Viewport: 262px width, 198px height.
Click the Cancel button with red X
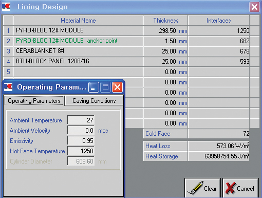pos(240,188)
